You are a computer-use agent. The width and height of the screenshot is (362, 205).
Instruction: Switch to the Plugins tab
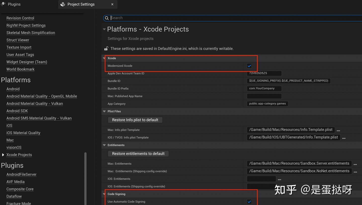pos(14,4)
